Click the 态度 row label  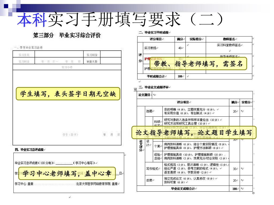(x=149, y=180)
